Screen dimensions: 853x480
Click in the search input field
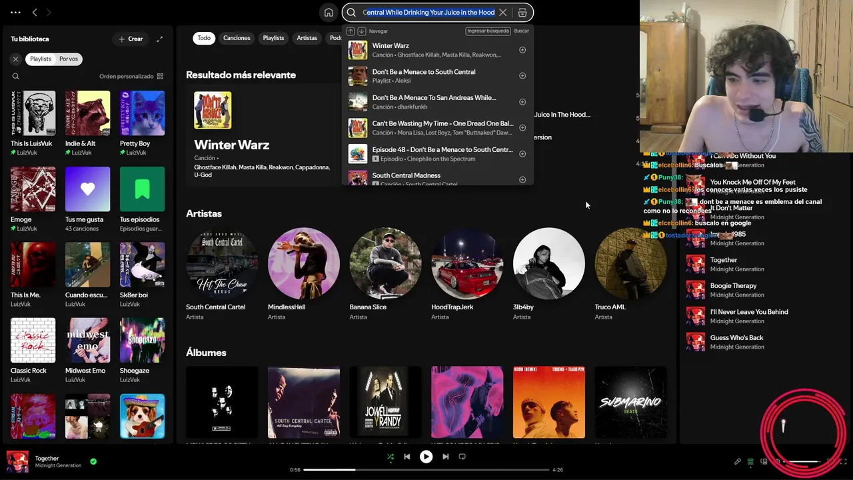click(428, 12)
